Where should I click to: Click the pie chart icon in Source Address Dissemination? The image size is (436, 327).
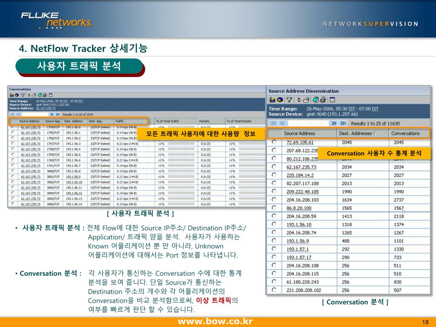280,100
